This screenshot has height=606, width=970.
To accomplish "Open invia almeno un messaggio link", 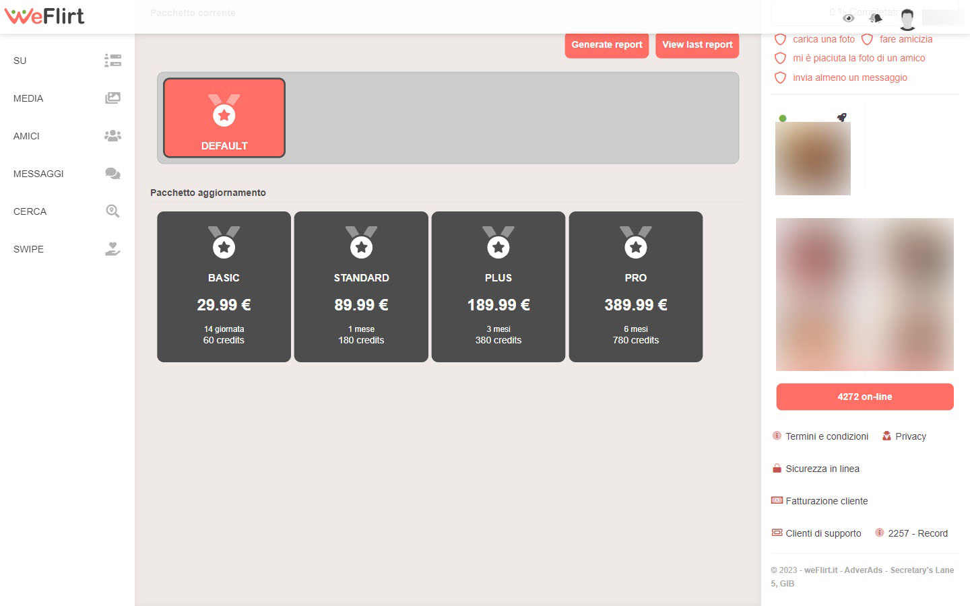I will pos(850,77).
